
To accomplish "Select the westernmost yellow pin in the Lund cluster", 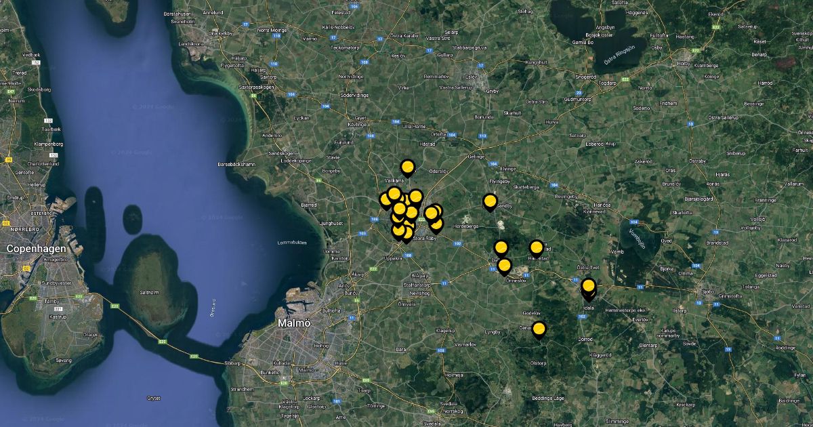I will (386, 201).
